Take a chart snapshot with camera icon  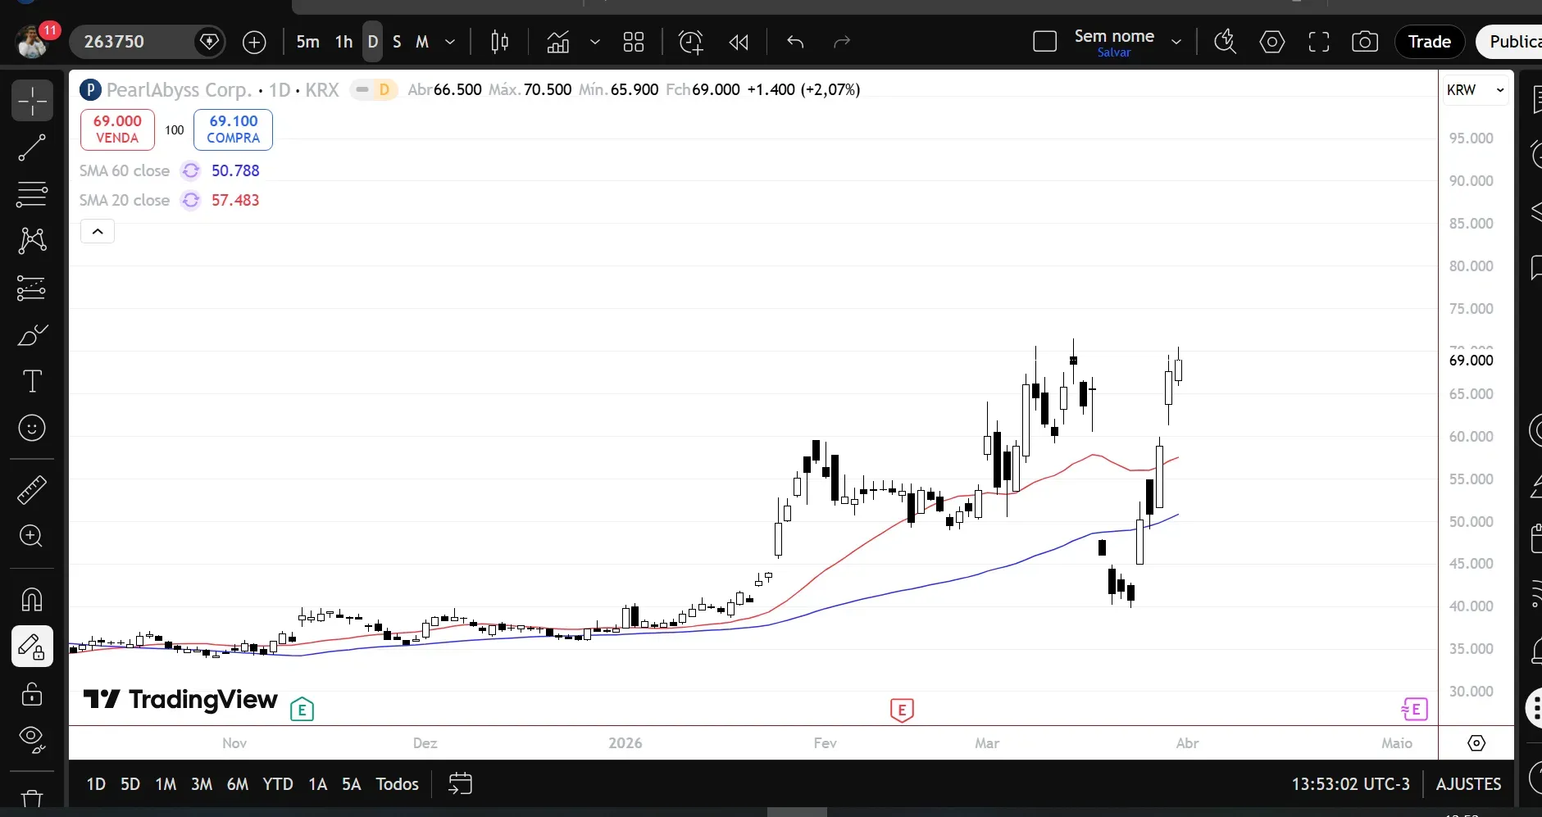click(x=1364, y=42)
